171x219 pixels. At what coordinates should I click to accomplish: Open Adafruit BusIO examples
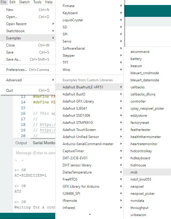click(89, 94)
